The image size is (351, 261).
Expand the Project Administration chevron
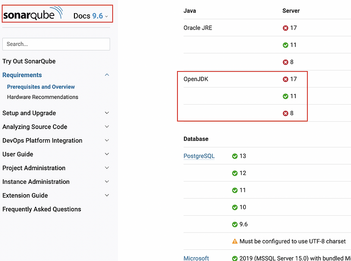107,168
